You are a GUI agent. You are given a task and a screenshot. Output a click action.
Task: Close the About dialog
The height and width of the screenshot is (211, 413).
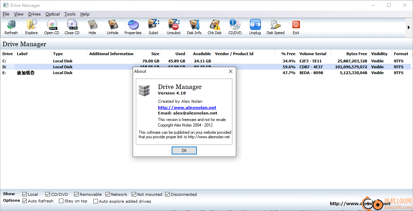tap(231, 71)
